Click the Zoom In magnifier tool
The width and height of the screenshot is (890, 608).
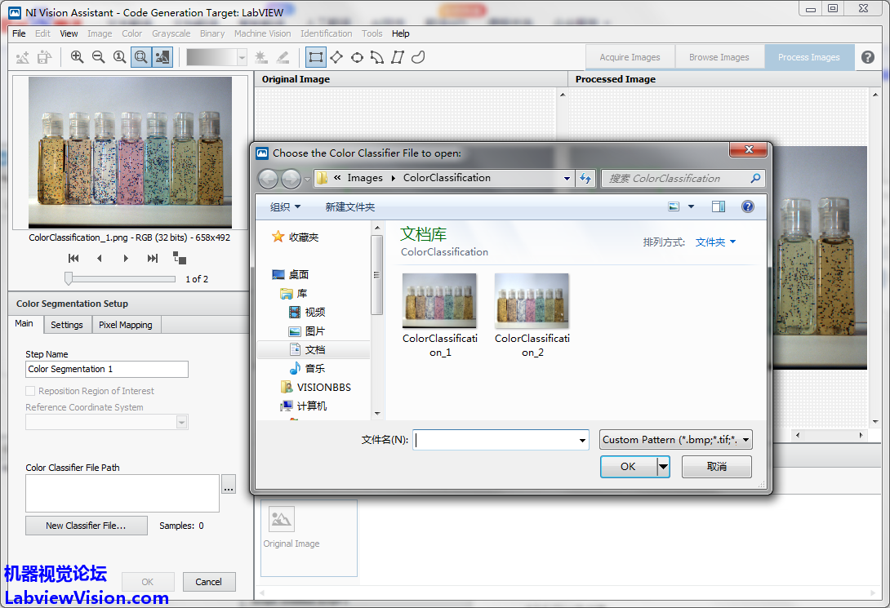77,57
